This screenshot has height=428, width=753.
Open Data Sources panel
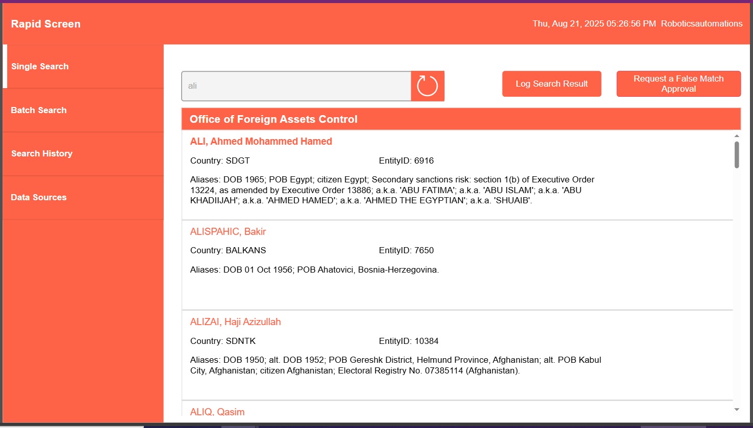(38, 197)
